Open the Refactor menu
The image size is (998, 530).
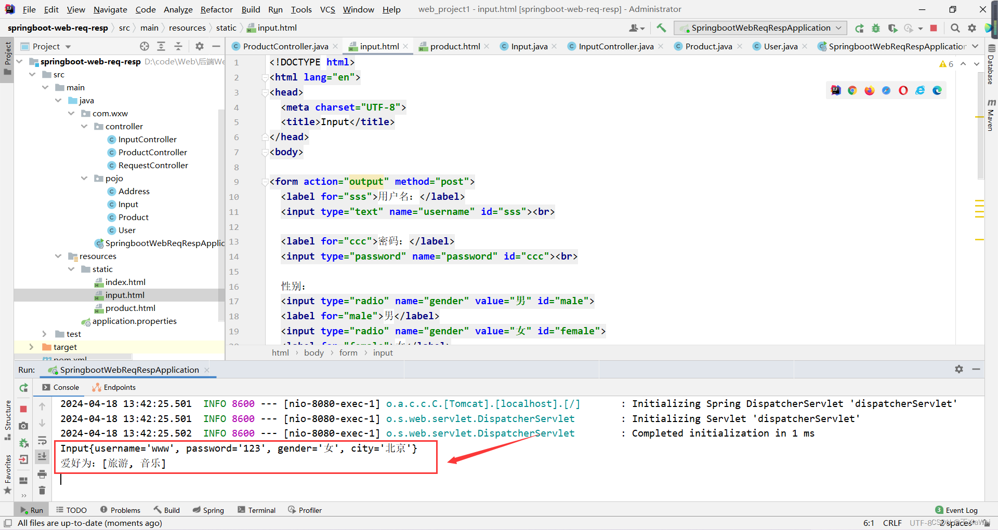216,9
